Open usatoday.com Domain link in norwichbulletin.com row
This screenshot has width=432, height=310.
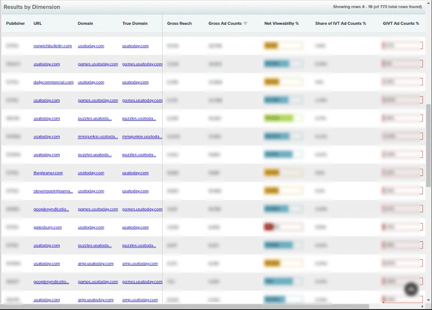(91, 46)
